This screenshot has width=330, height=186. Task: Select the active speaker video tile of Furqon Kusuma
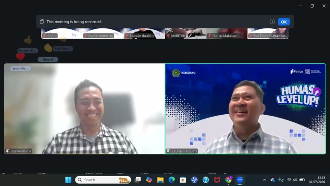point(246,109)
